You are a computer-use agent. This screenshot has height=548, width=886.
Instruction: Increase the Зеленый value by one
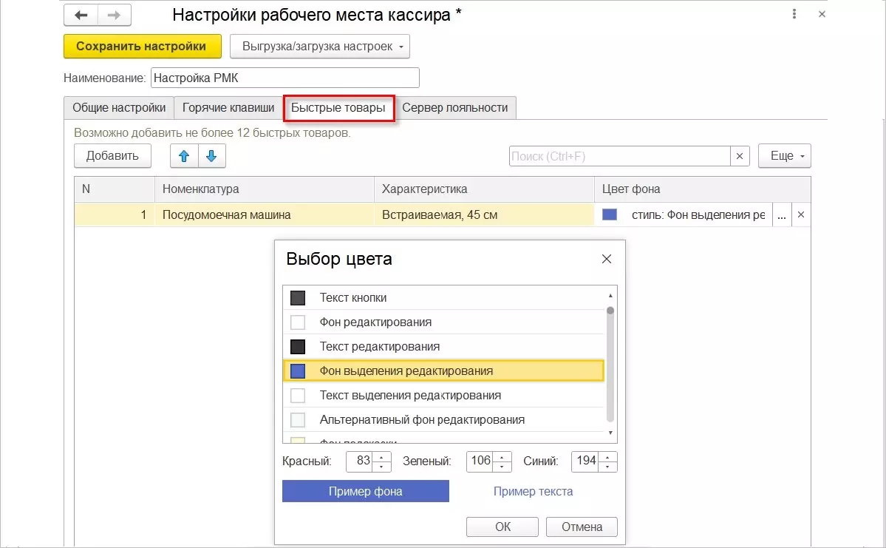502,457
